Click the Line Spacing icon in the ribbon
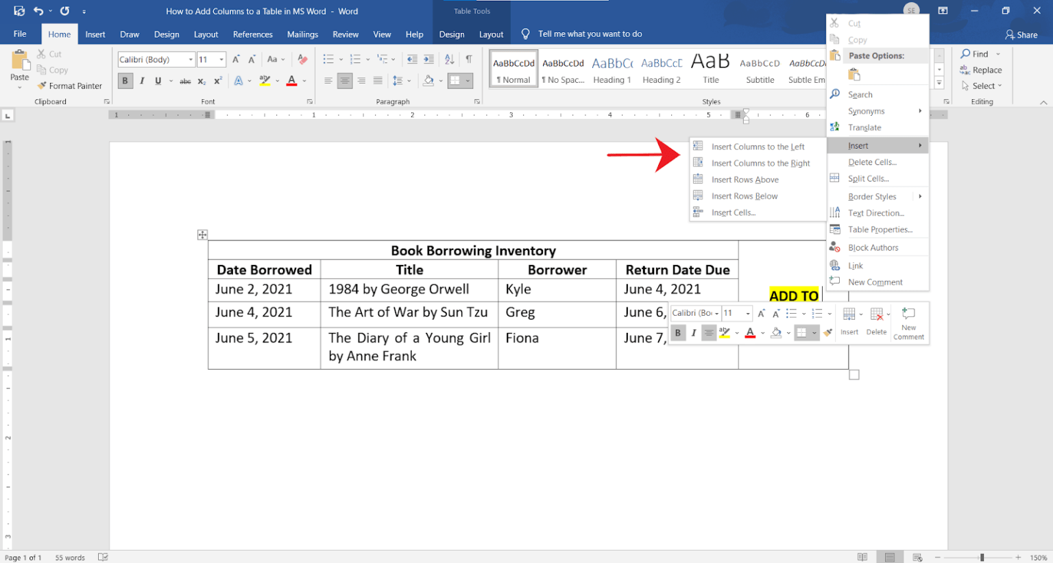Viewport: 1053px width, 563px height. tap(398, 81)
